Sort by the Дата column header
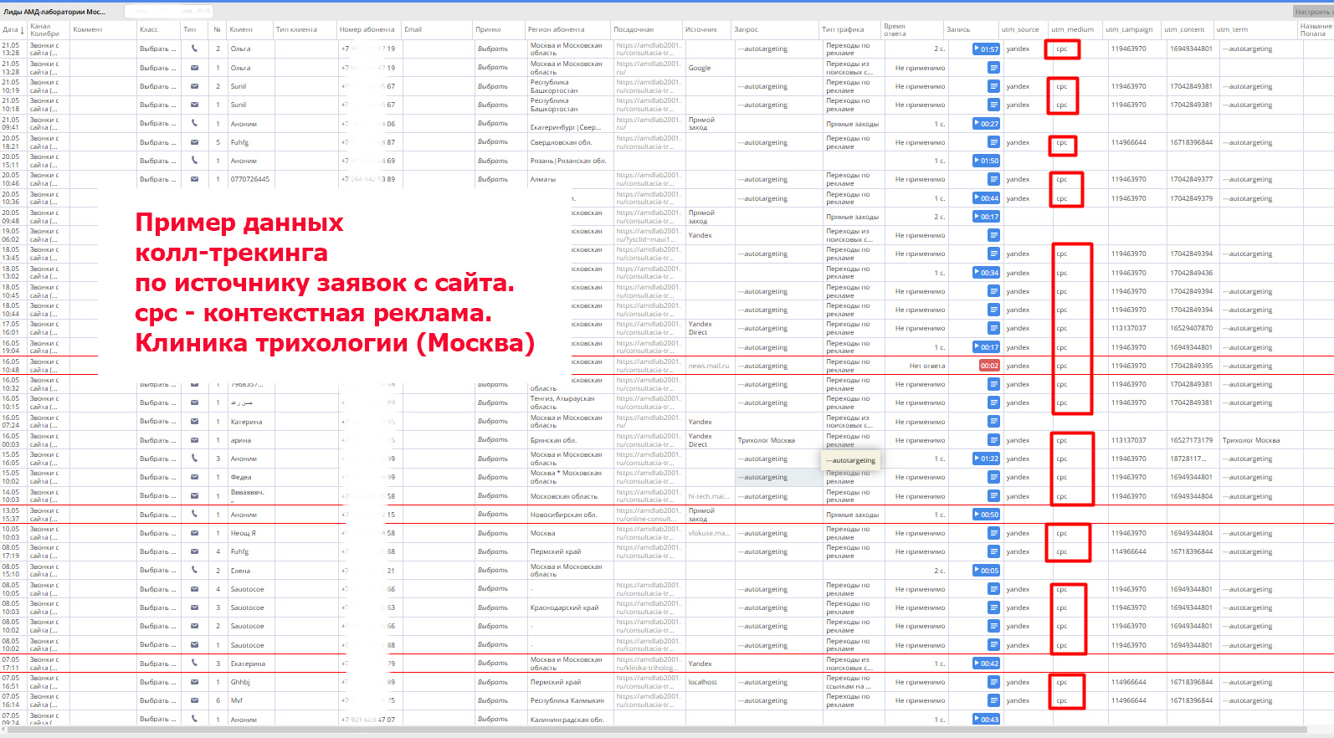 [13, 29]
